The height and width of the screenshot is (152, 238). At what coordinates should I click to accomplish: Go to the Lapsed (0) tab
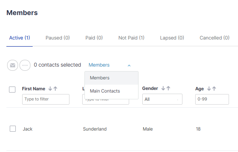click(x=172, y=38)
